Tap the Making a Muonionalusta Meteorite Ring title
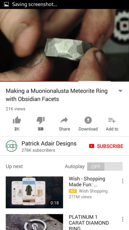Image resolution: width=129 pixels, height=230 pixels. point(57,95)
